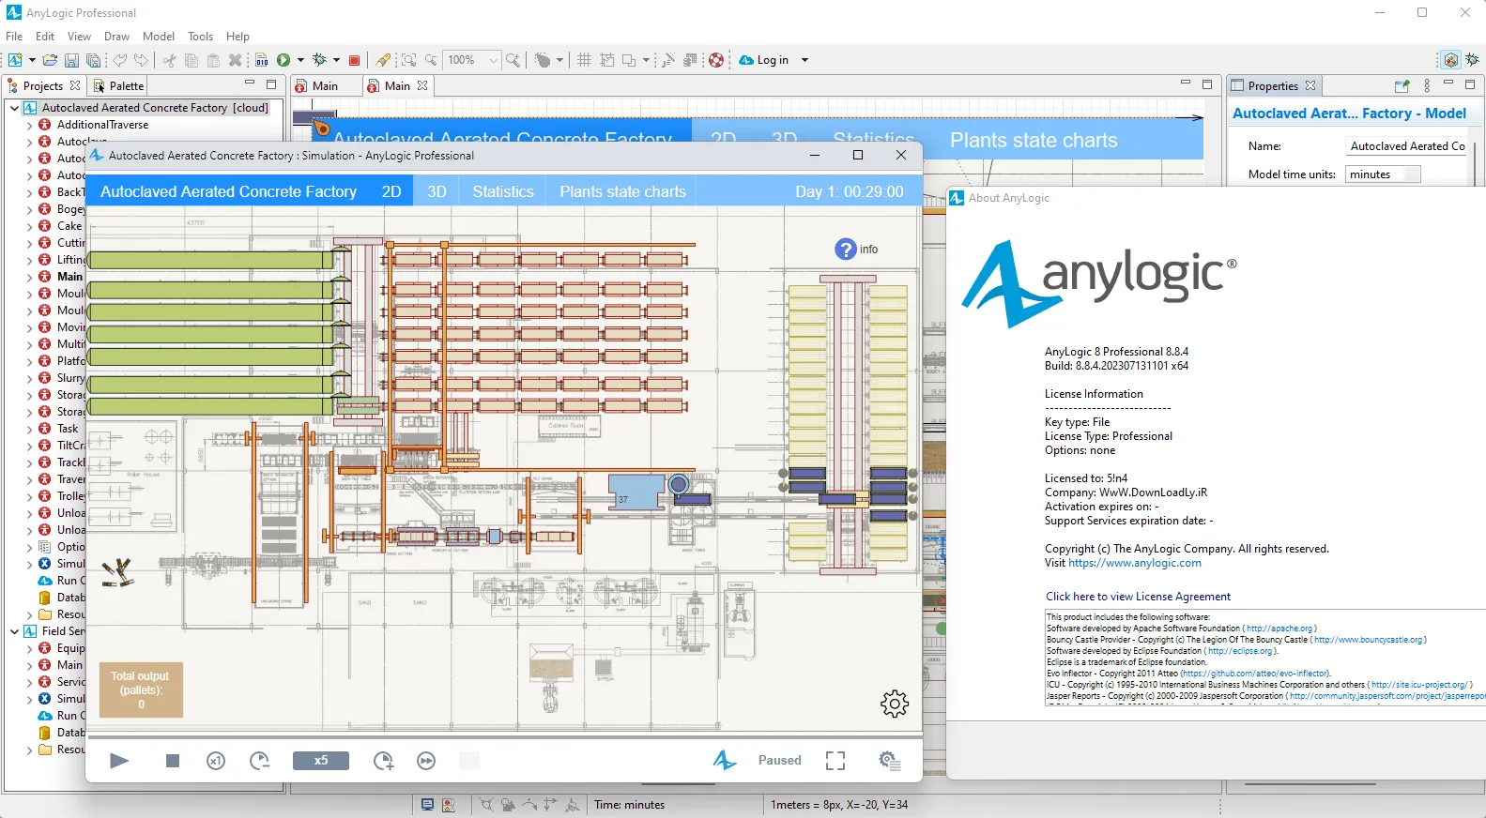Click the red terminate execution toolbar icon
The image size is (1486, 818).
tap(354, 60)
